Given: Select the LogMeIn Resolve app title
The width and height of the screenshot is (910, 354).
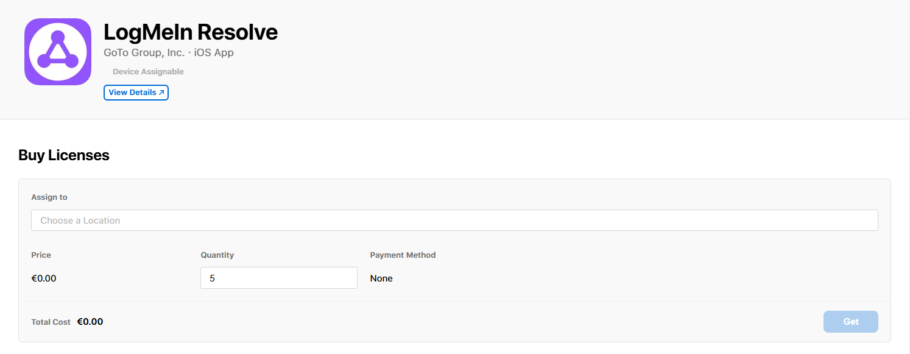Looking at the screenshot, I should pyautogui.click(x=191, y=32).
